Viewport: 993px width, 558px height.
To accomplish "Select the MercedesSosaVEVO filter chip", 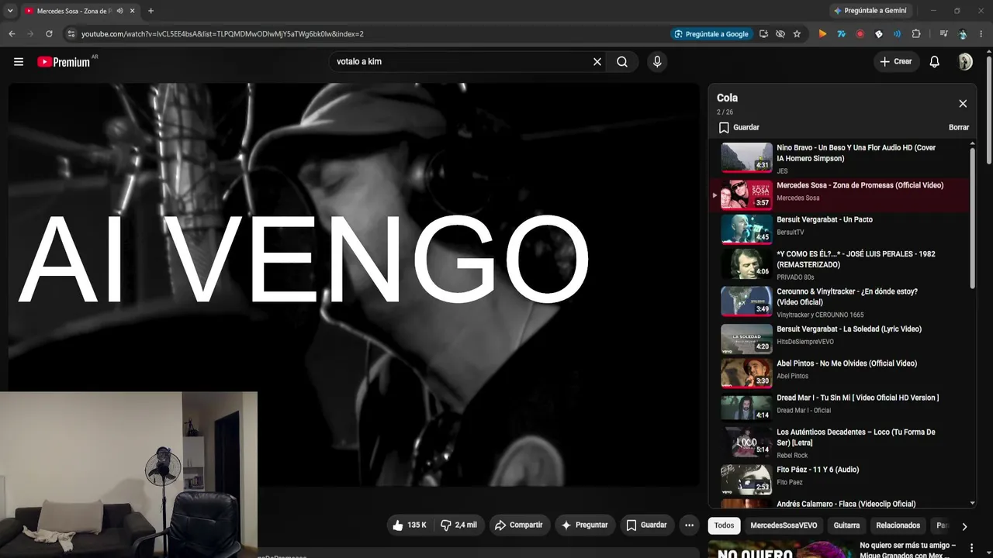I will (784, 525).
